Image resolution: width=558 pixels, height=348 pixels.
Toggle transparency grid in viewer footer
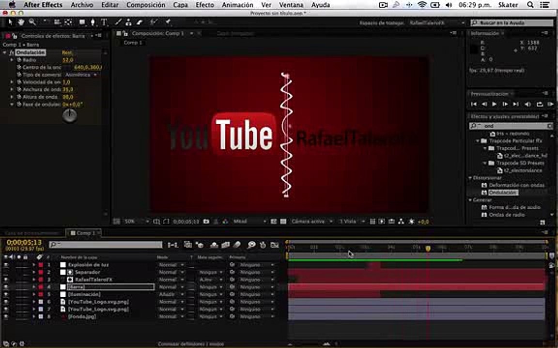click(x=283, y=221)
